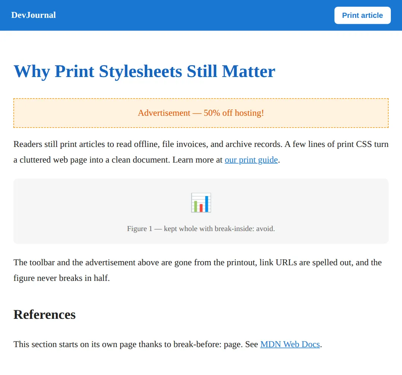
Task: Click the 'Advertisement' word in banner
Action: 164,113
